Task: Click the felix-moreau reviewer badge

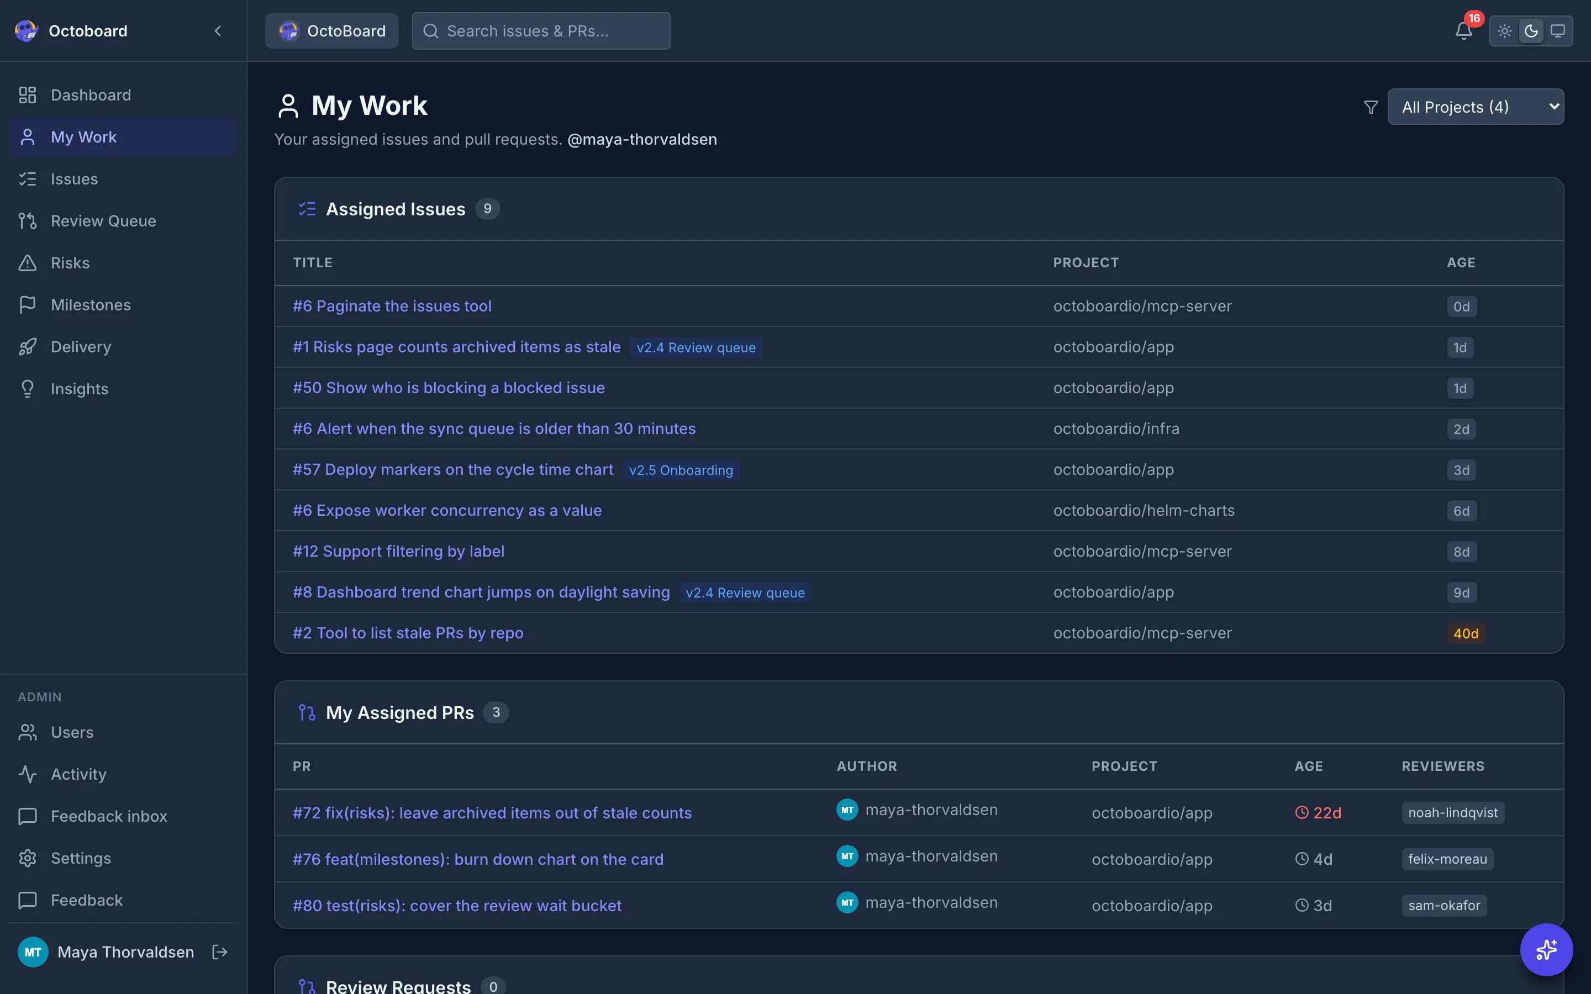Action: point(1447,859)
